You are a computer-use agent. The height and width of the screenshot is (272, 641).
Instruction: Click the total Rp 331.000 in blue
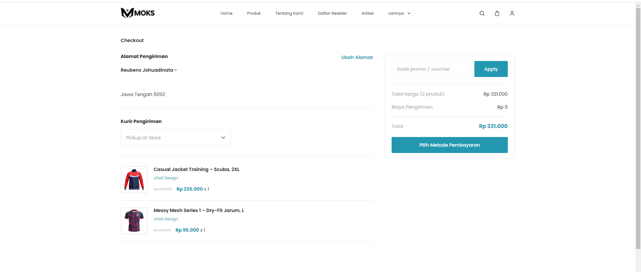coord(493,126)
